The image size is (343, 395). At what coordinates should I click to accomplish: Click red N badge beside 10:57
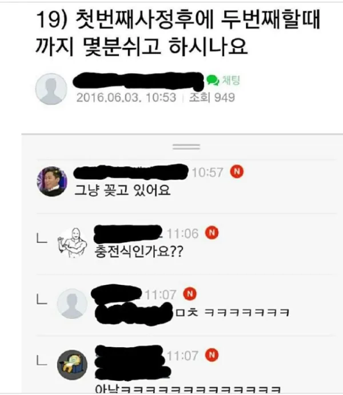click(237, 172)
